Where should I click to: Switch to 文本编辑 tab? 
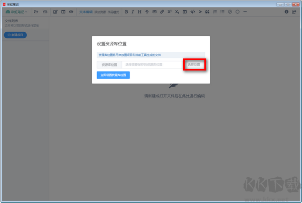pos(86,12)
